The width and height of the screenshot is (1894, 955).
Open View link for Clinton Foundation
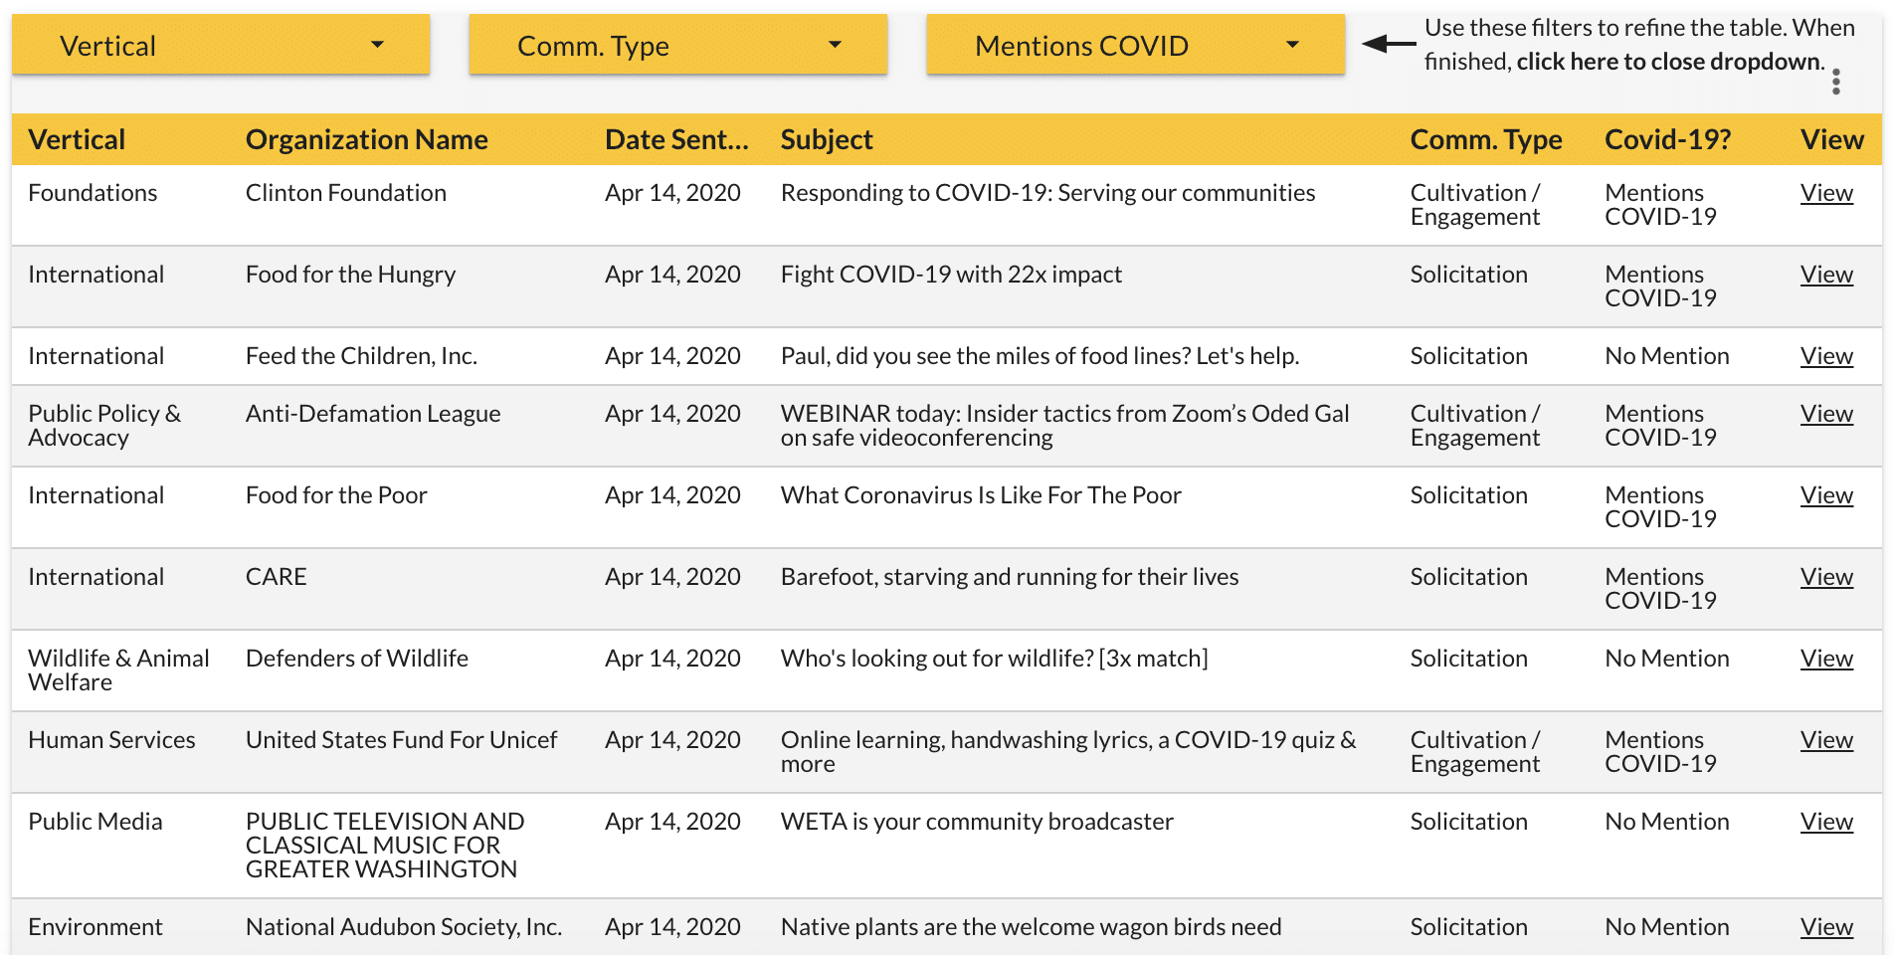click(1826, 193)
